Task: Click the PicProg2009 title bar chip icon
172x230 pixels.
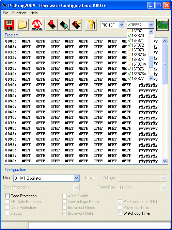Action: [4, 5]
